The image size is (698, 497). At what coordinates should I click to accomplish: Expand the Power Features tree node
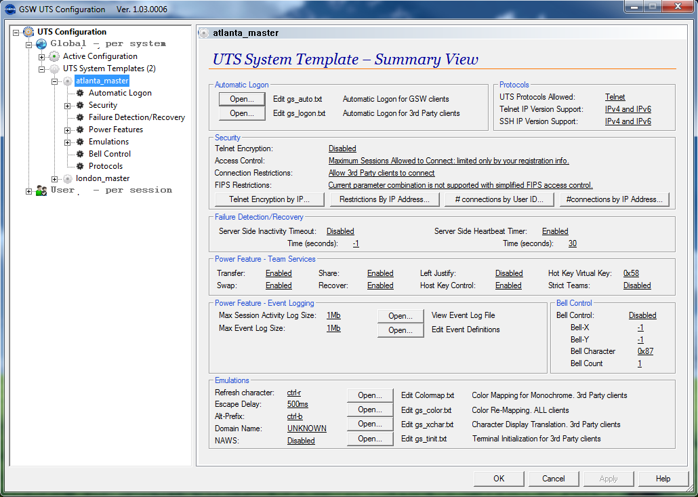[67, 130]
